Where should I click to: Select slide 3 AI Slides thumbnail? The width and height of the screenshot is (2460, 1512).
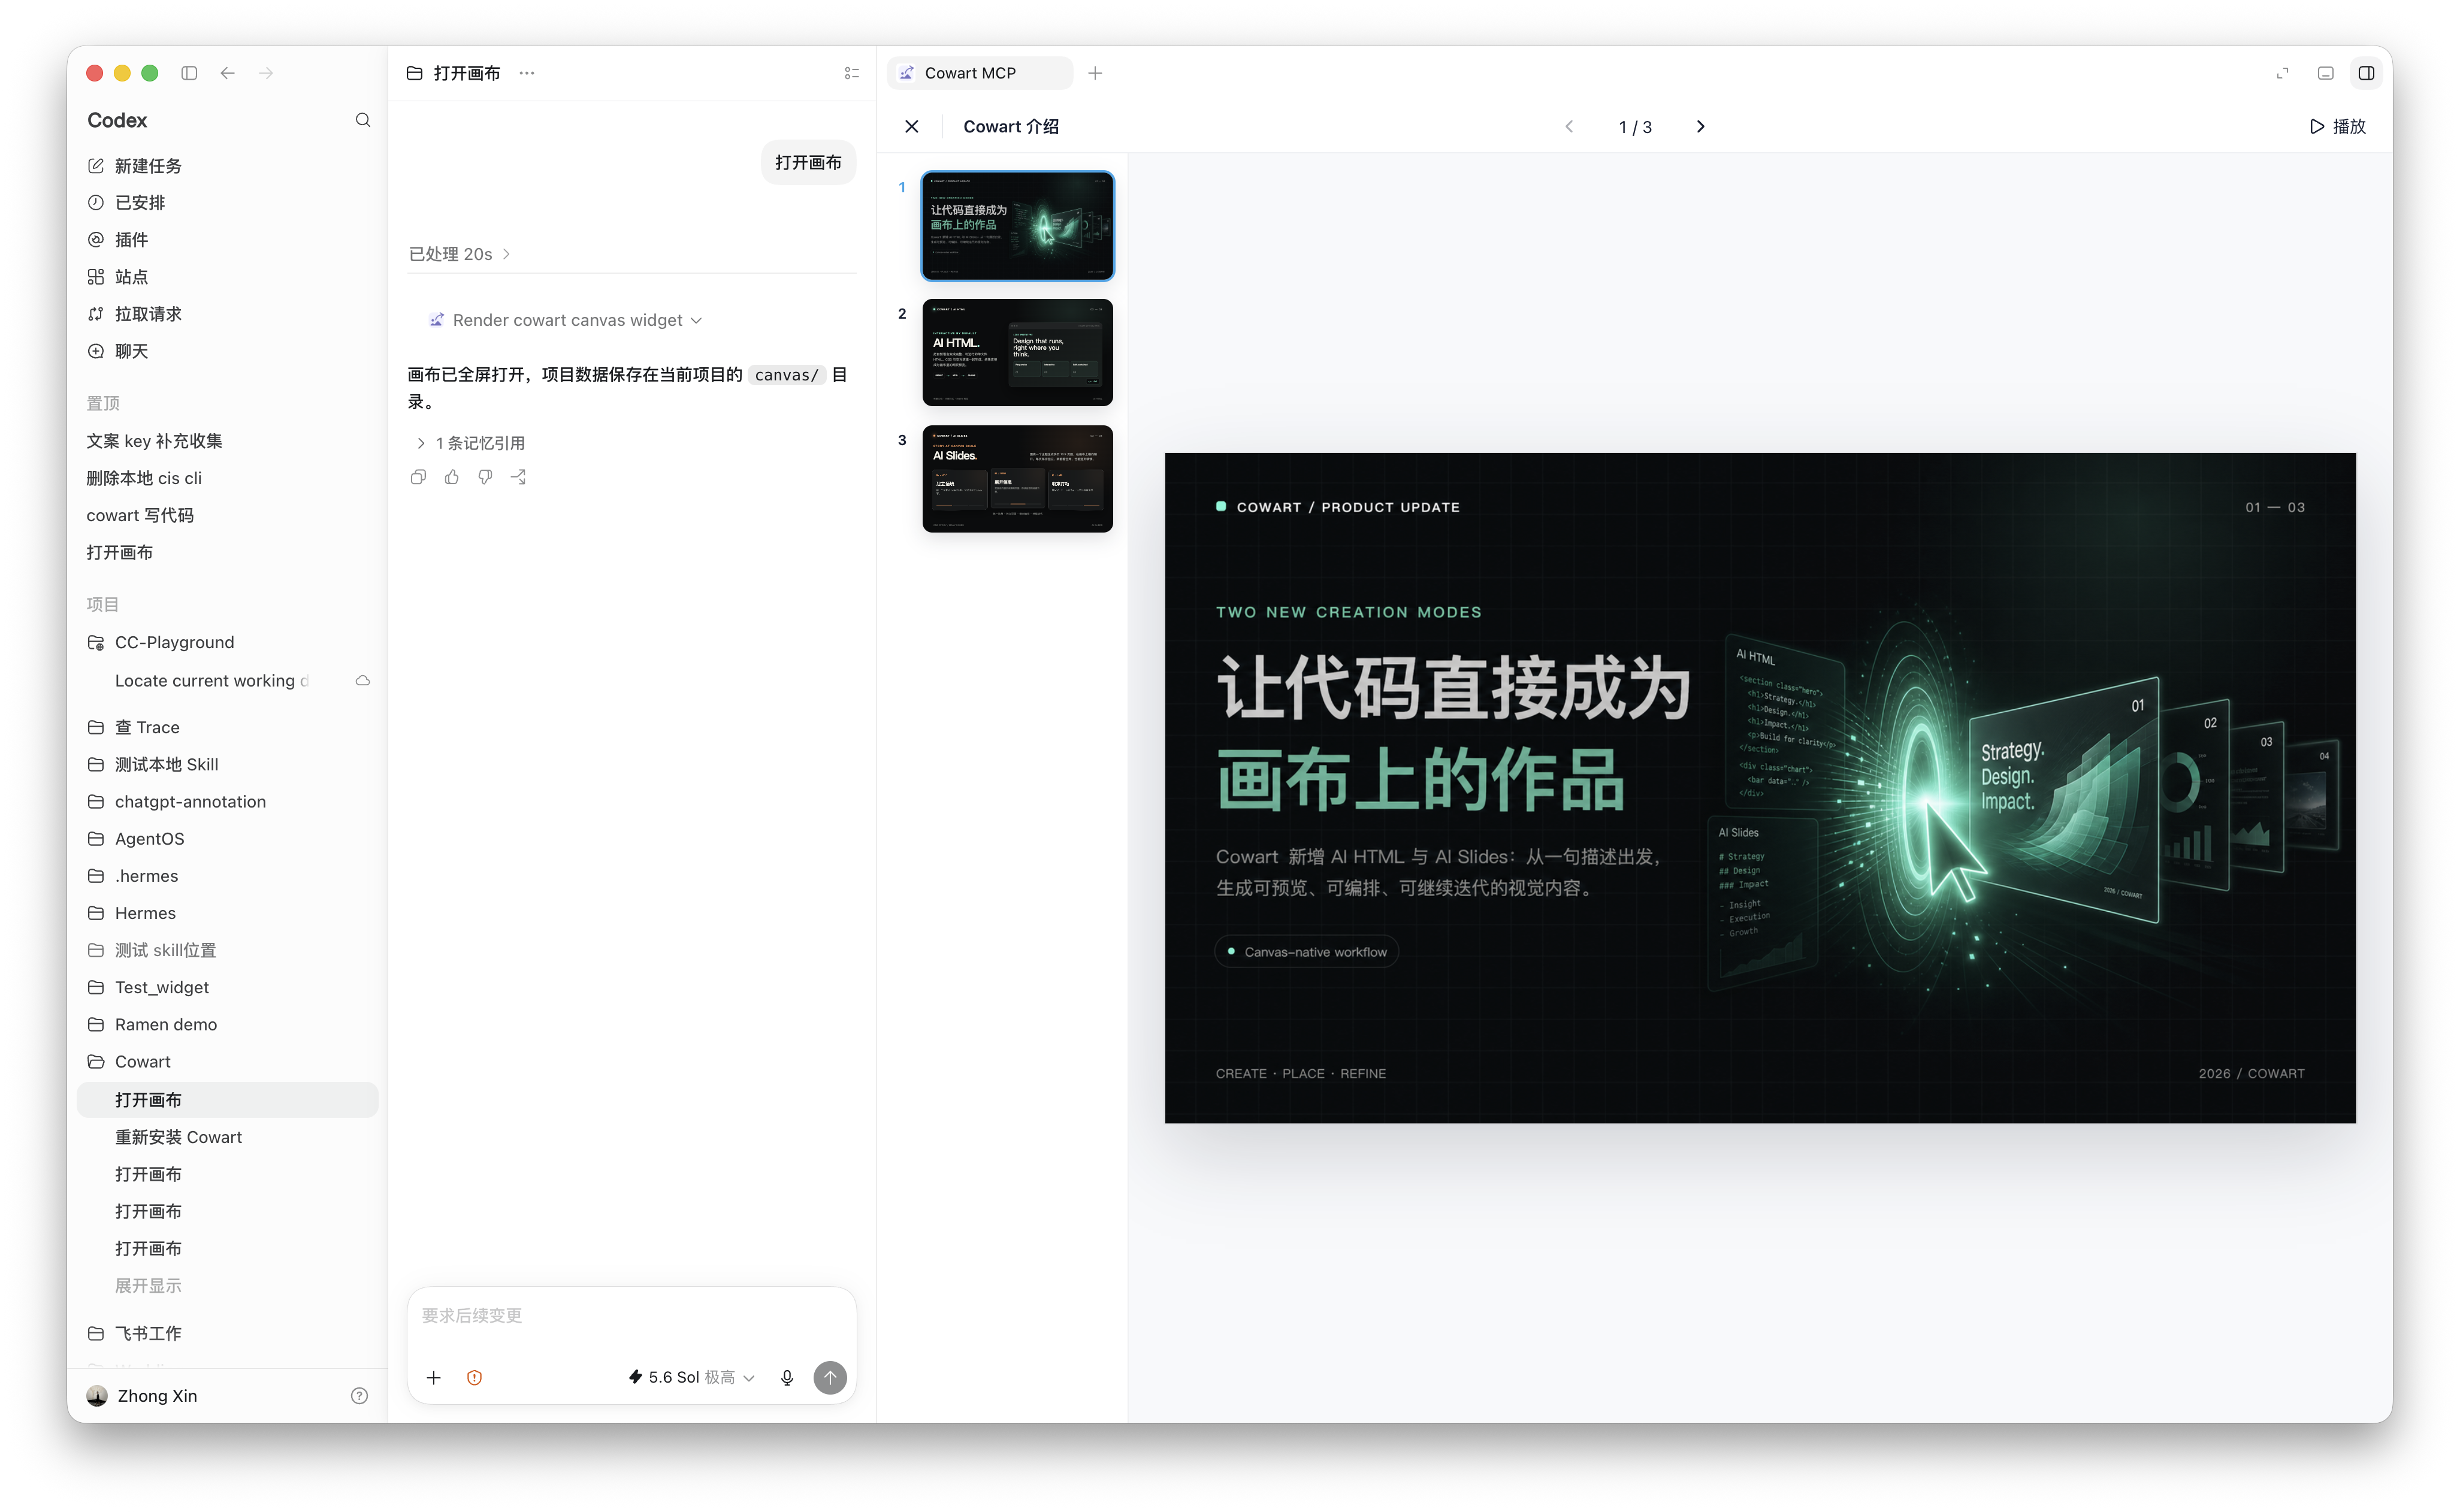[1017, 479]
